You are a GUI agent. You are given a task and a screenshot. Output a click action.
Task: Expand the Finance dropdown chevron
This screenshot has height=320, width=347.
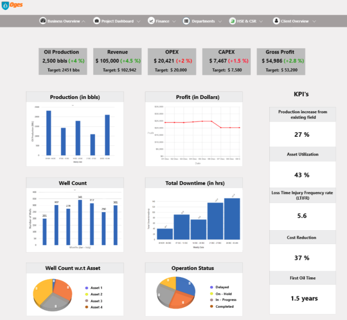pos(174,21)
